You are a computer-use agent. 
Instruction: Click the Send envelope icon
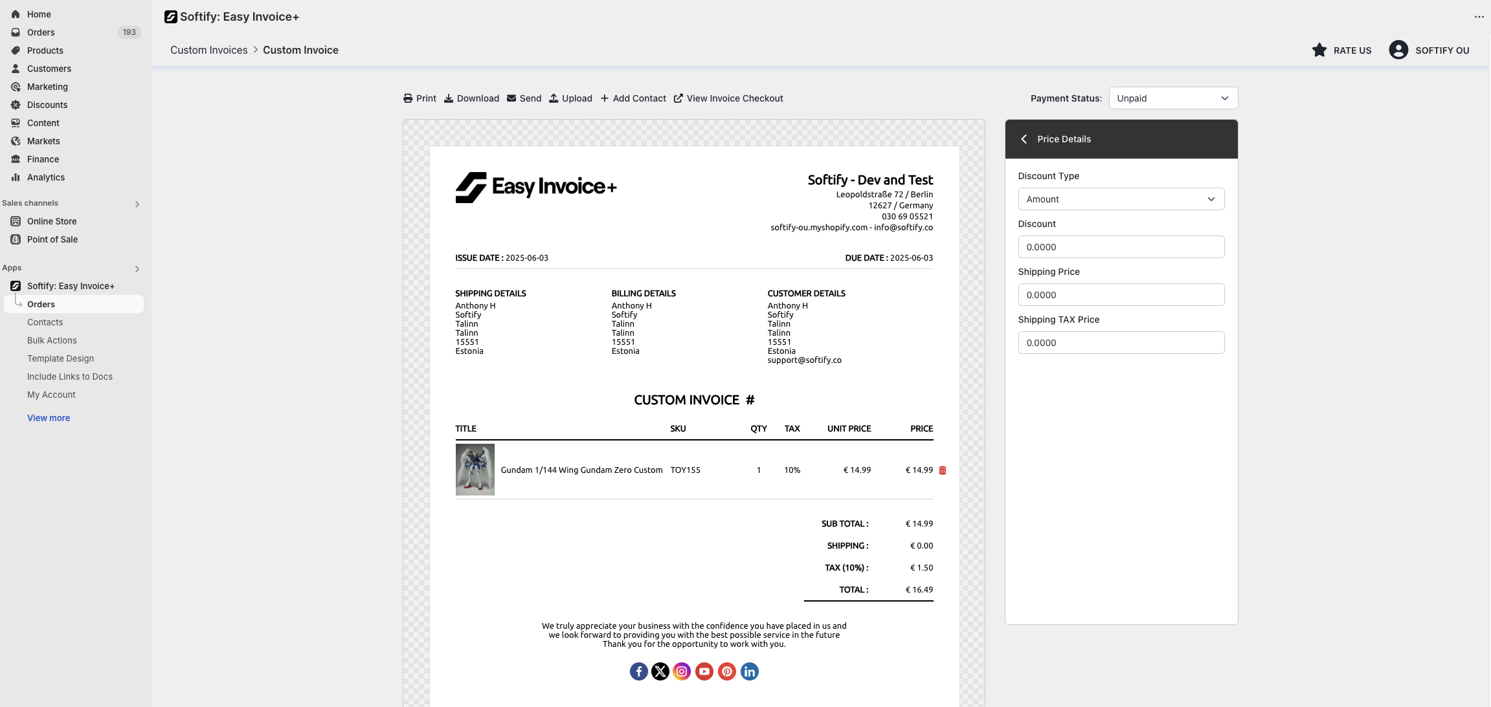click(511, 98)
